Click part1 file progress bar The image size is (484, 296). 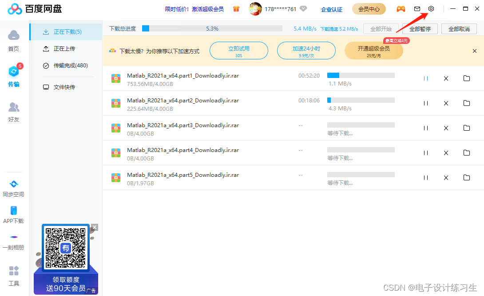[x=361, y=75]
